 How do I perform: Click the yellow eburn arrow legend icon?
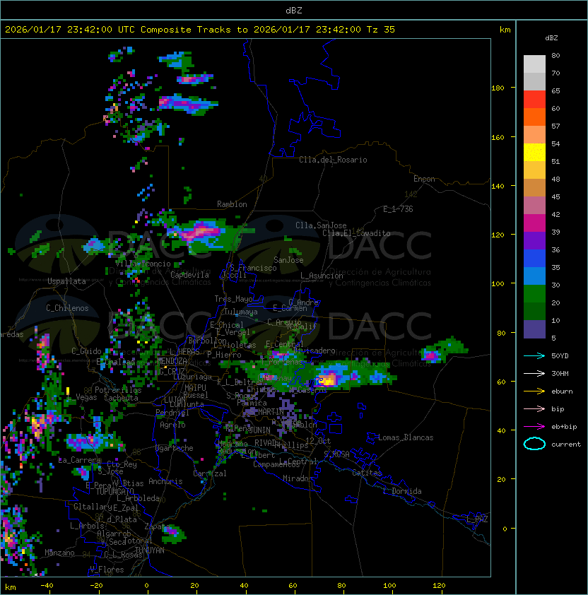click(x=534, y=391)
